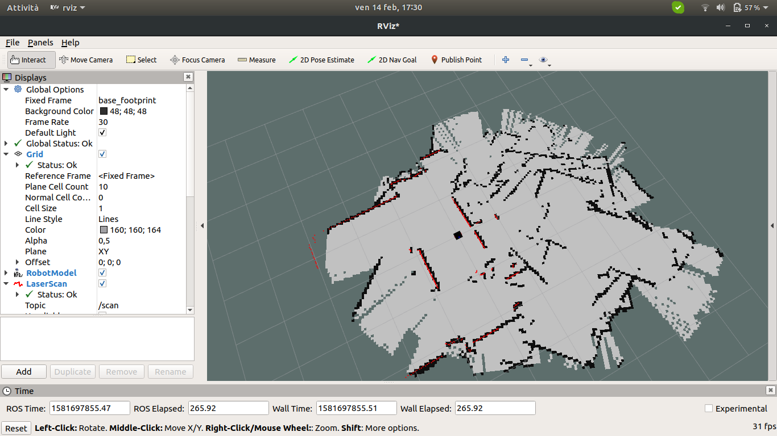777x436 pixels.
Task: Click the Remove button
Action: pyautogui.click(x=122, y=371)
